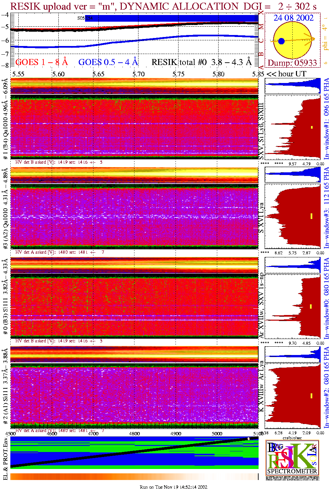Click the date 24 08 2002

point(293,18)
